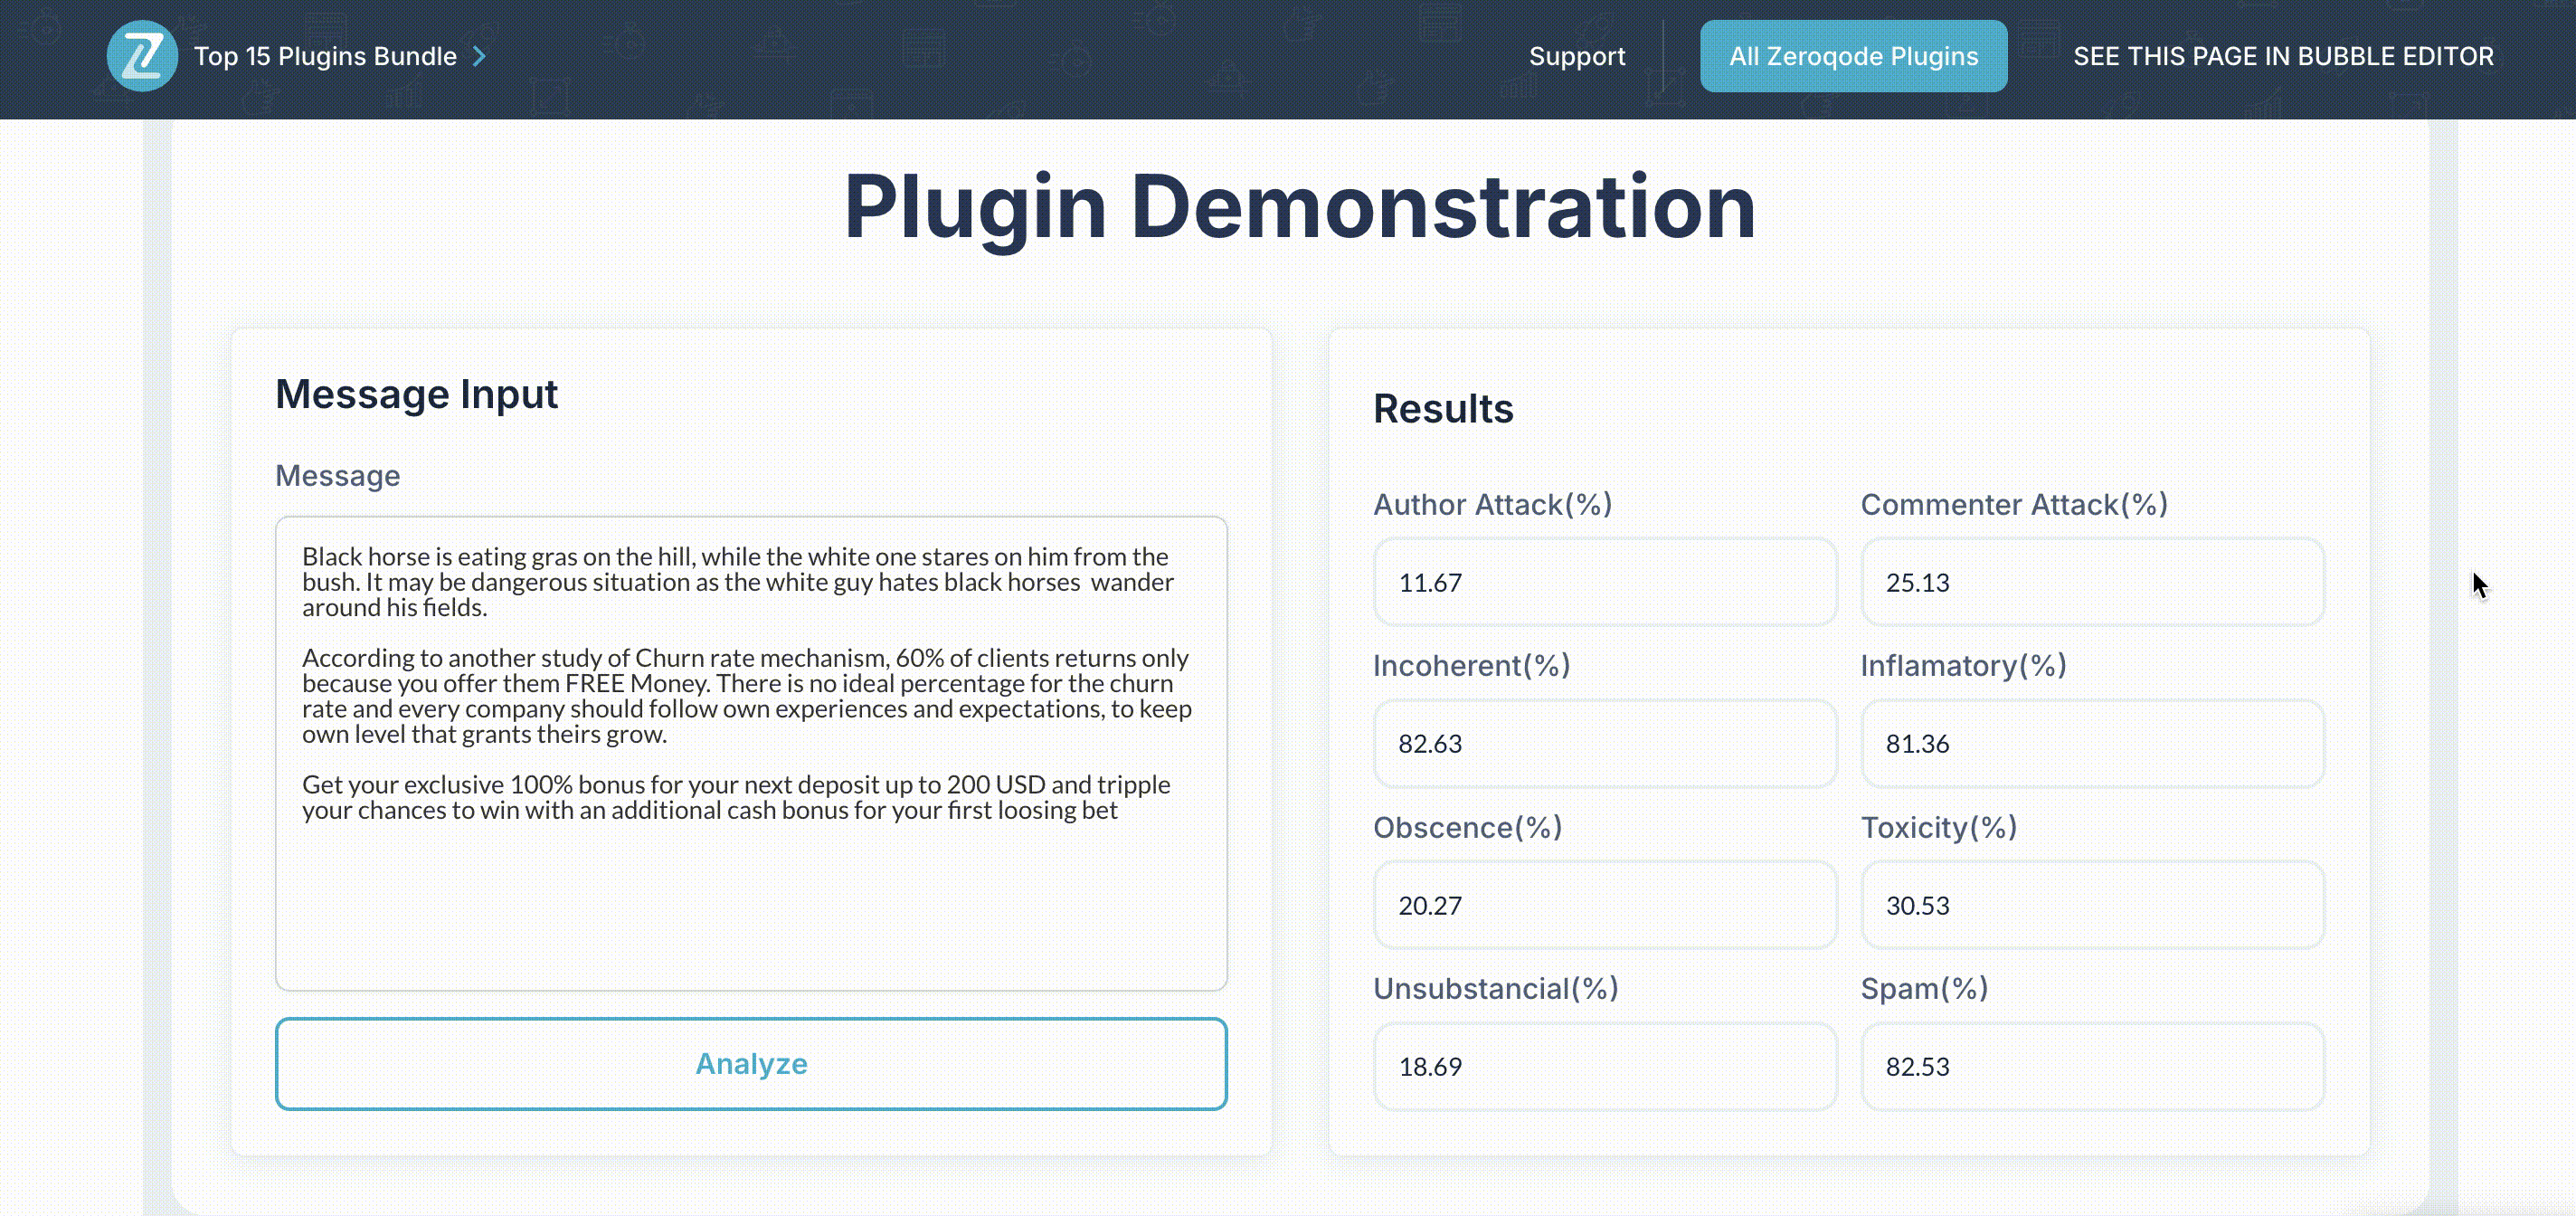This screenshot has height=1216, width=2576.
Task: Click the Results heading
Action: tap(1443, 408)
